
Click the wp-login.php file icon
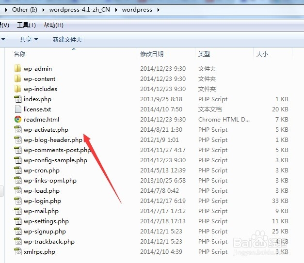pyautogui.click(x=18, y=201)
